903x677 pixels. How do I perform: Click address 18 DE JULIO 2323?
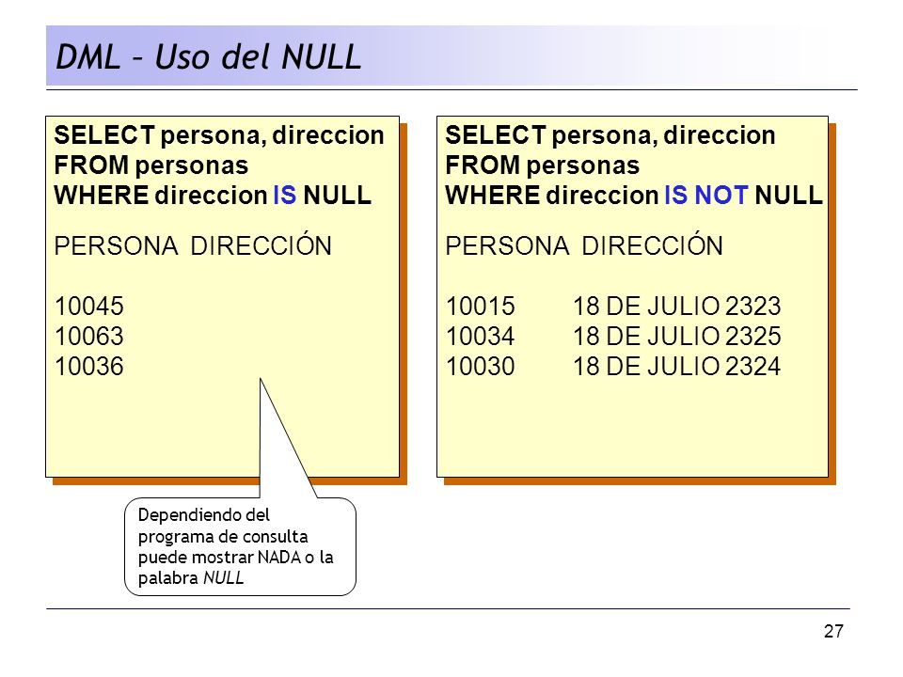click(676, 307)
